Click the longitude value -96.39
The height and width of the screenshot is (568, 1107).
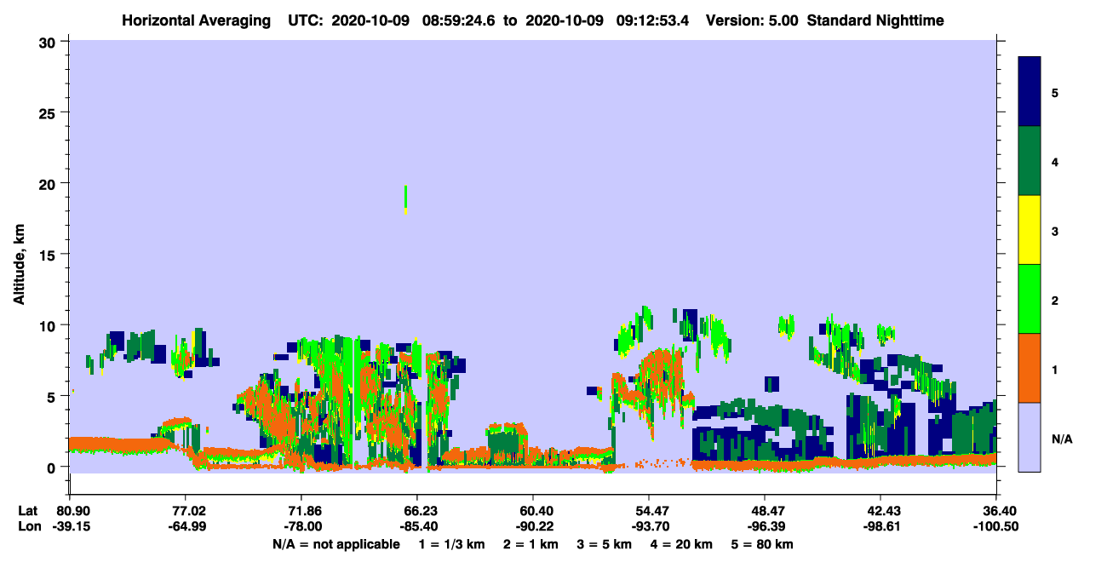pyautogui.click(x=765, y=526)
